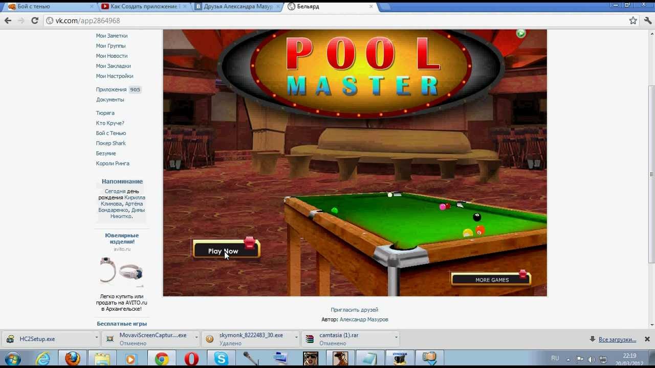This screenshot has width=655, height=368.
Task: Open Безумие app link
Action: click(106, 153)
